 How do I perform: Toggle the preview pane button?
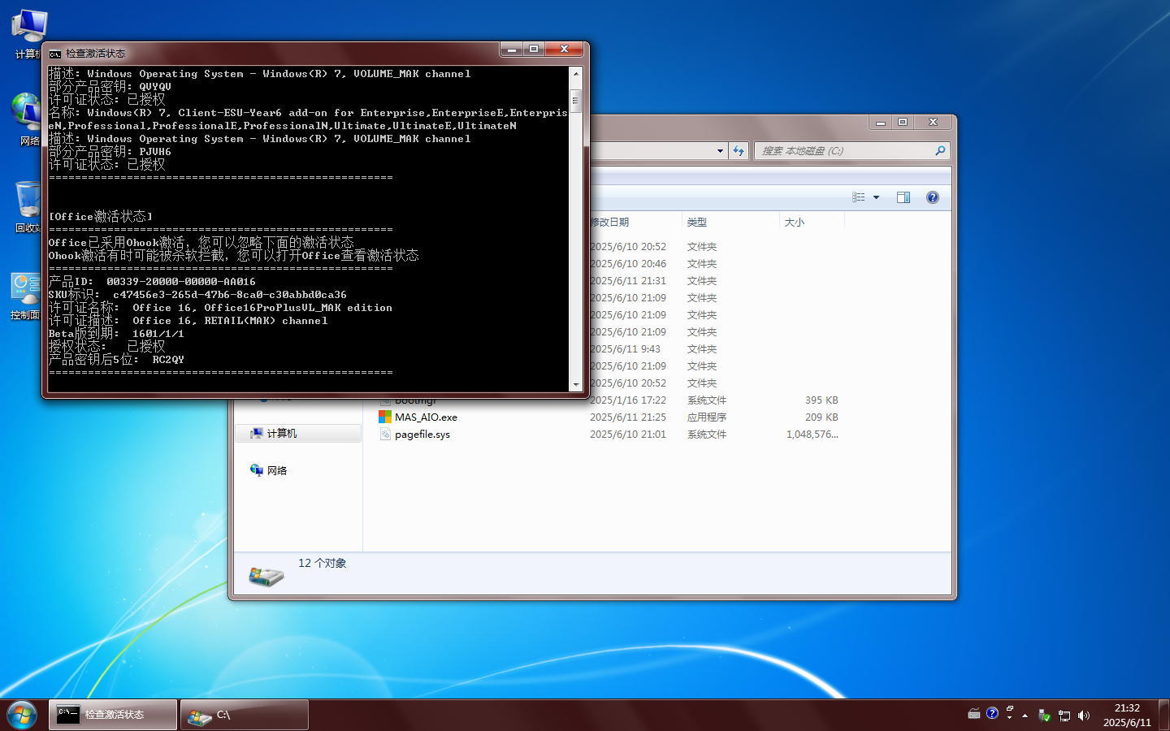(903, 197)
